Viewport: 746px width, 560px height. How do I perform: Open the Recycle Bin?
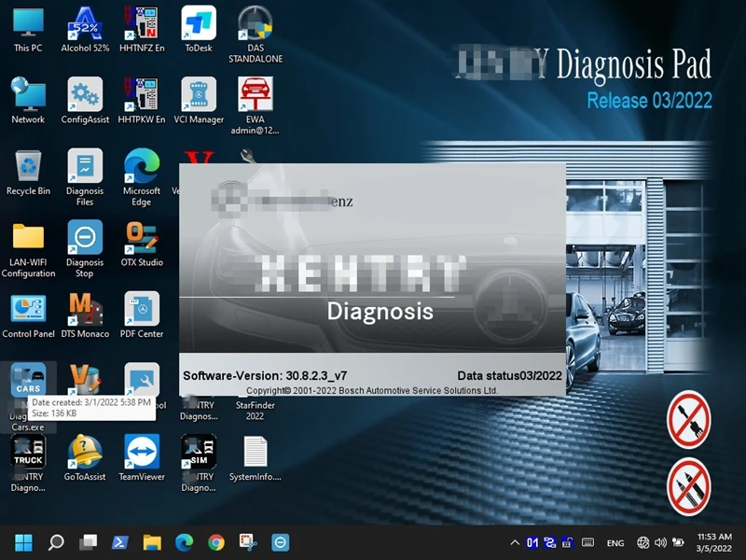coord(28,172)
